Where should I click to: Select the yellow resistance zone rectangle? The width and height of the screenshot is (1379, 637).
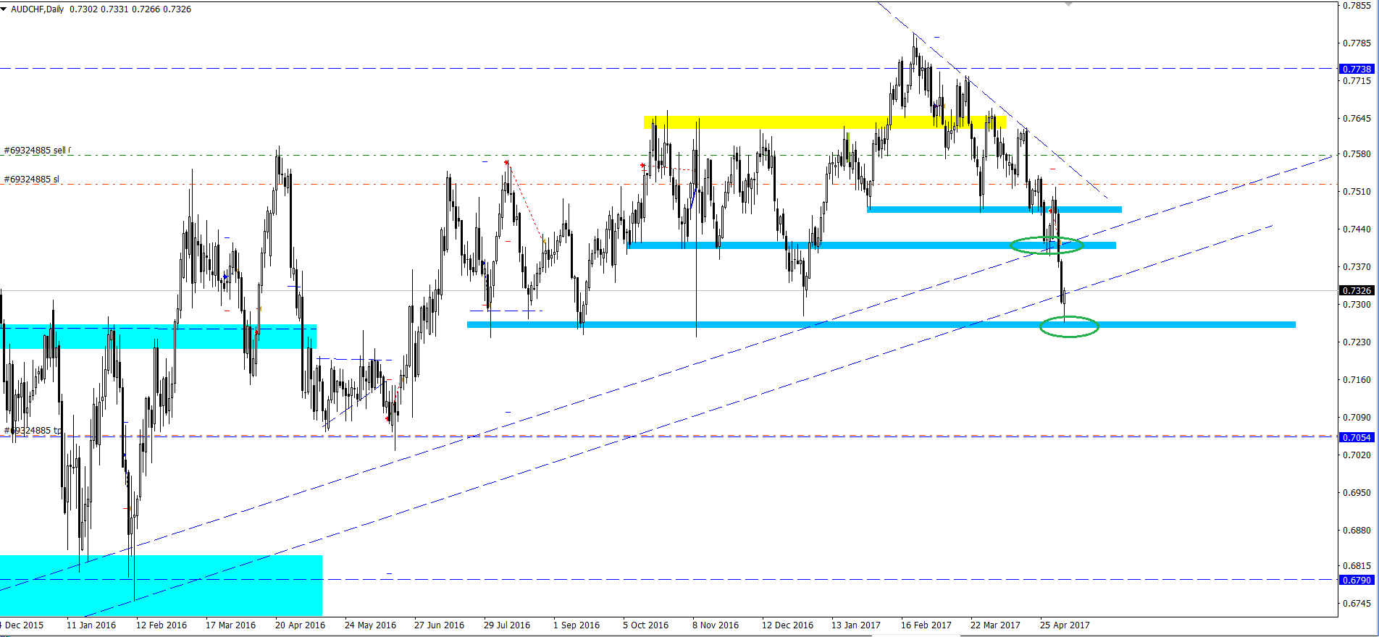coord(825,122)
